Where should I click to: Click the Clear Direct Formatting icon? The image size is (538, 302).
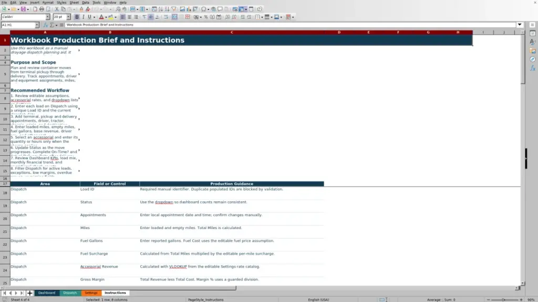tap(88, 9)
